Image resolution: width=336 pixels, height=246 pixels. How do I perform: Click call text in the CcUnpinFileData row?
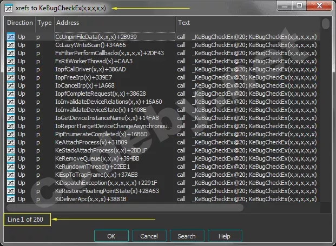tap(181, 37)
